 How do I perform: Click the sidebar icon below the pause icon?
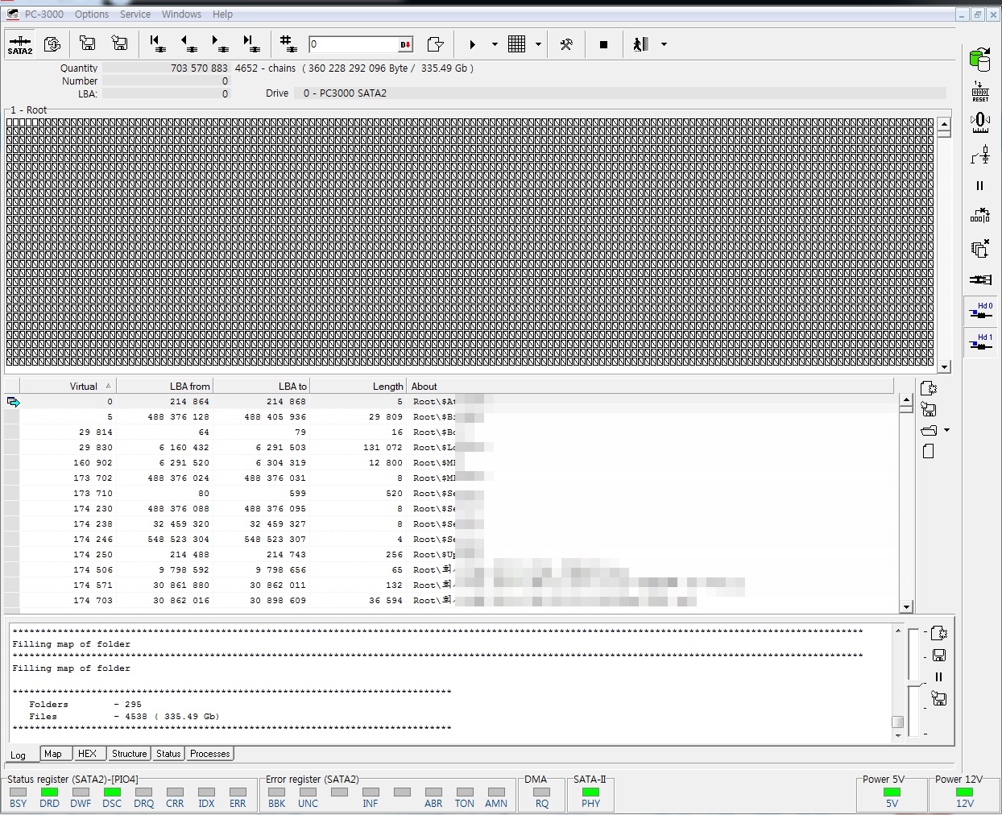tap(980, 216)
